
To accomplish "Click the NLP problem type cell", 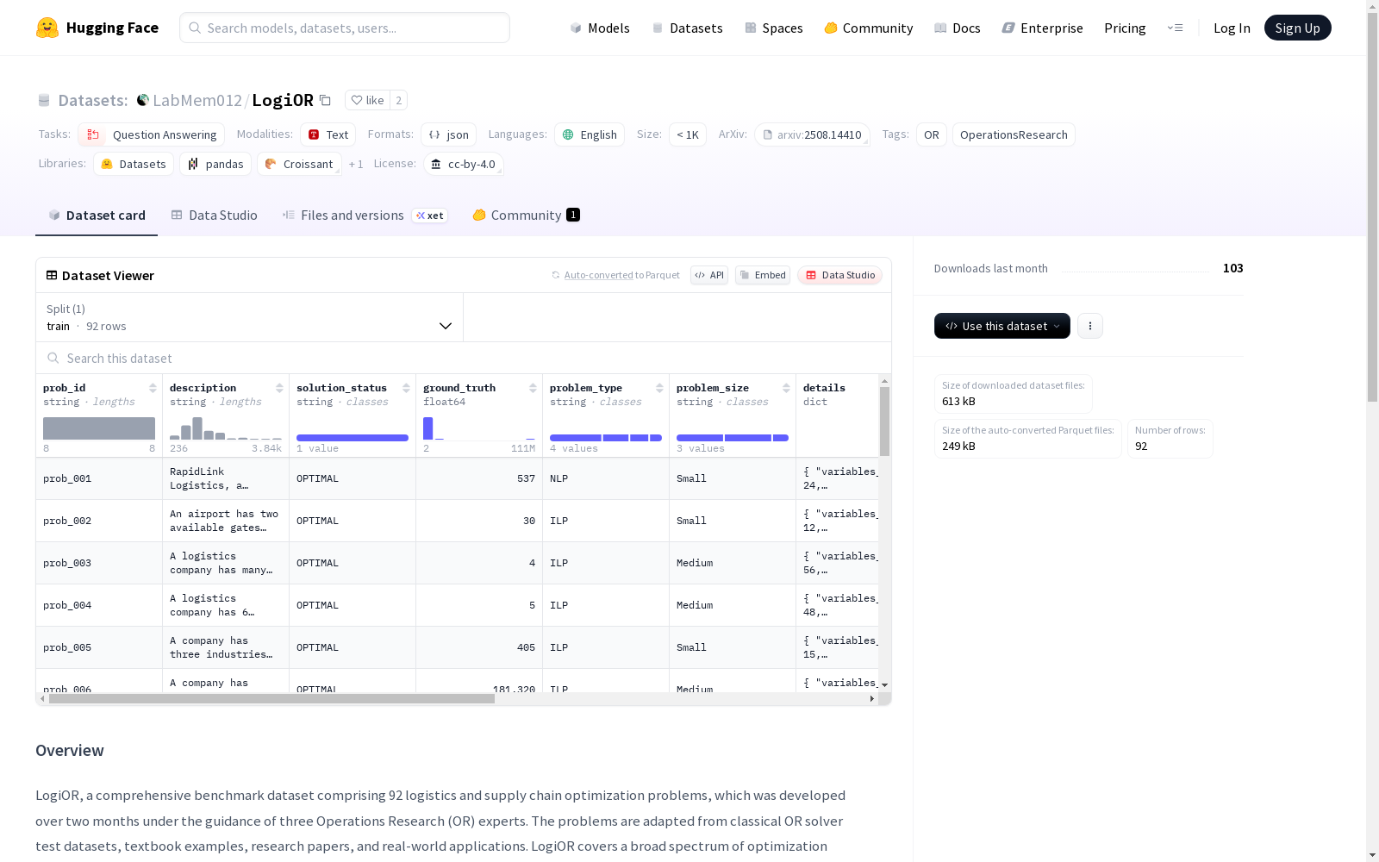I will click(606, 478).
